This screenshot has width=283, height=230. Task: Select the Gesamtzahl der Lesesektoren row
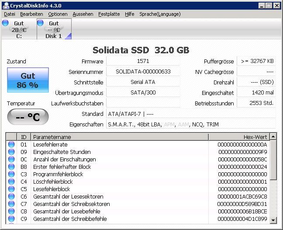pyautogui.click(x=138, y=196)
